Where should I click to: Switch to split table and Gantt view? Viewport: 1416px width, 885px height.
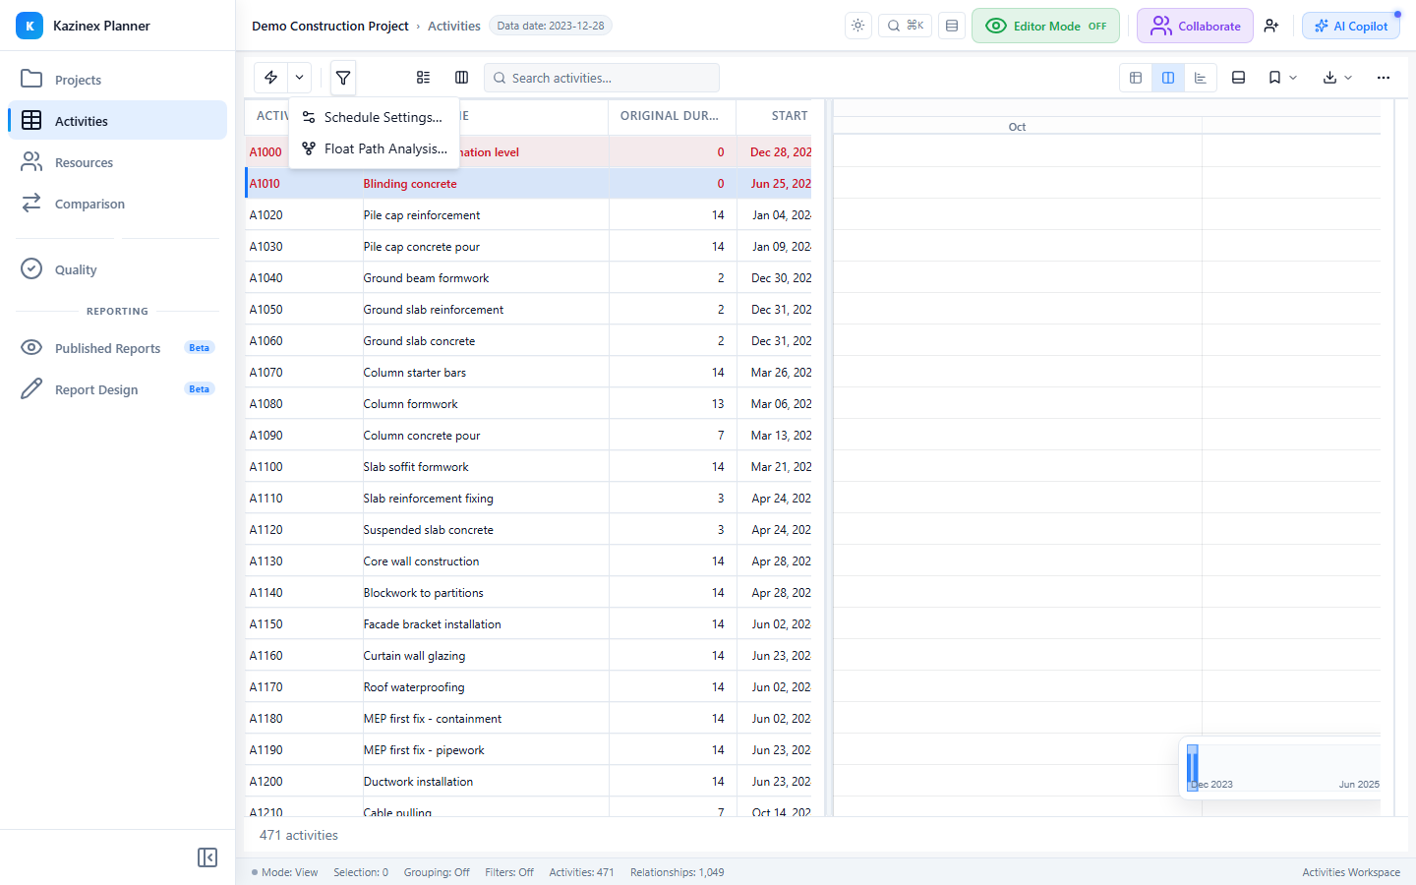tap(1168, 78)
